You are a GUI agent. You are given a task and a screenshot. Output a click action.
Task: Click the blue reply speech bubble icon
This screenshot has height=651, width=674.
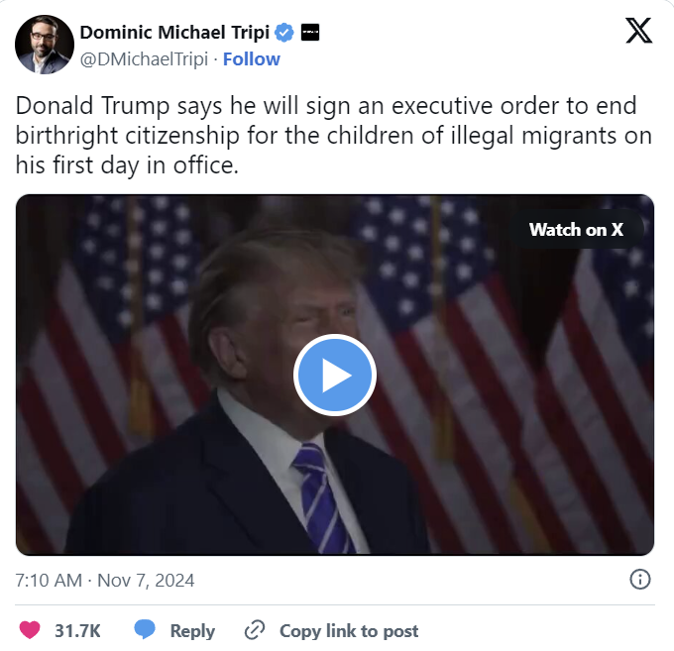(x=145, y=630)
